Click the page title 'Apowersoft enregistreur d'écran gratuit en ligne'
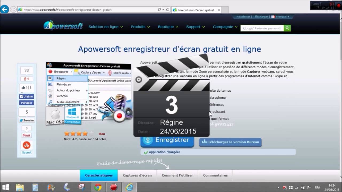 [169, 49]
